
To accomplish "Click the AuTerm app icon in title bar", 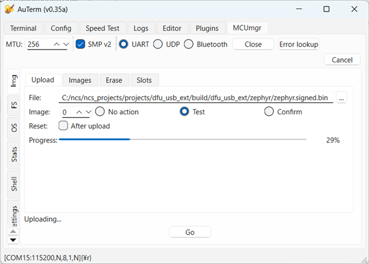I will tap(9, 9).
